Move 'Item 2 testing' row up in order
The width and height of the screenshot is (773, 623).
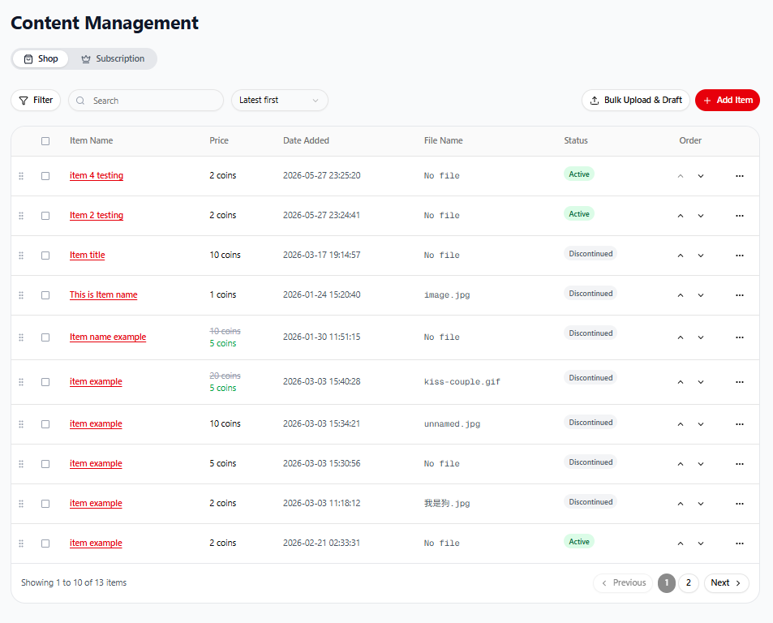(x=681, y=216)
